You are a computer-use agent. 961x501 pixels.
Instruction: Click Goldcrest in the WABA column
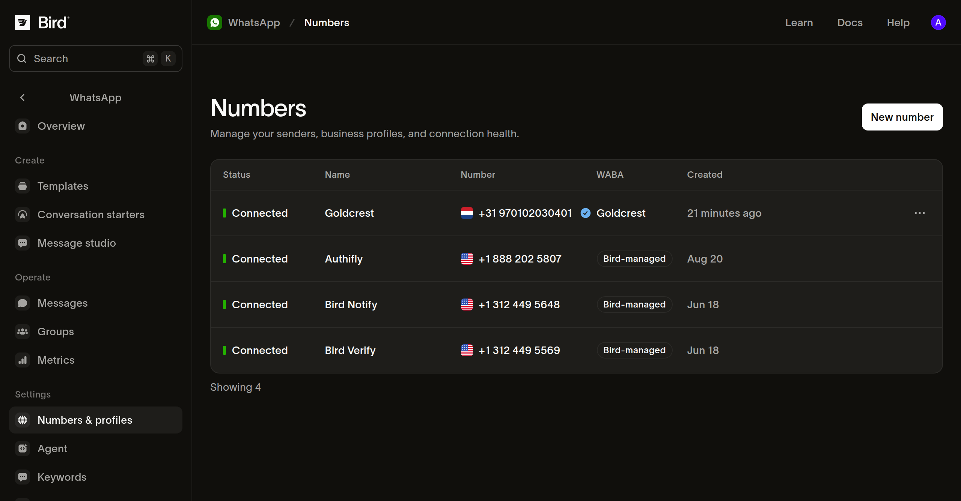[x=621, y=213]
